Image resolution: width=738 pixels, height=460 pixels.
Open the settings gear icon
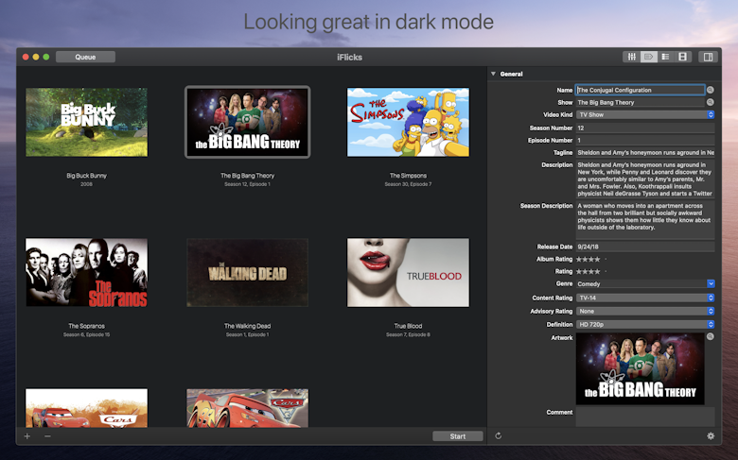[711, 435]
